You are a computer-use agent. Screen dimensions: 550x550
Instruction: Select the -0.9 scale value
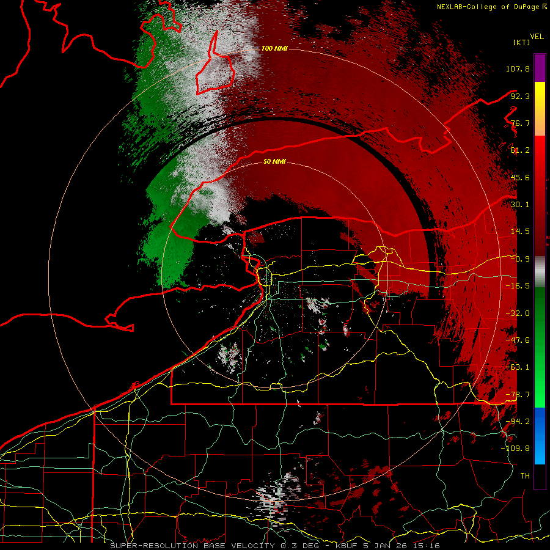pyautogui.click(x=520, y=259)
